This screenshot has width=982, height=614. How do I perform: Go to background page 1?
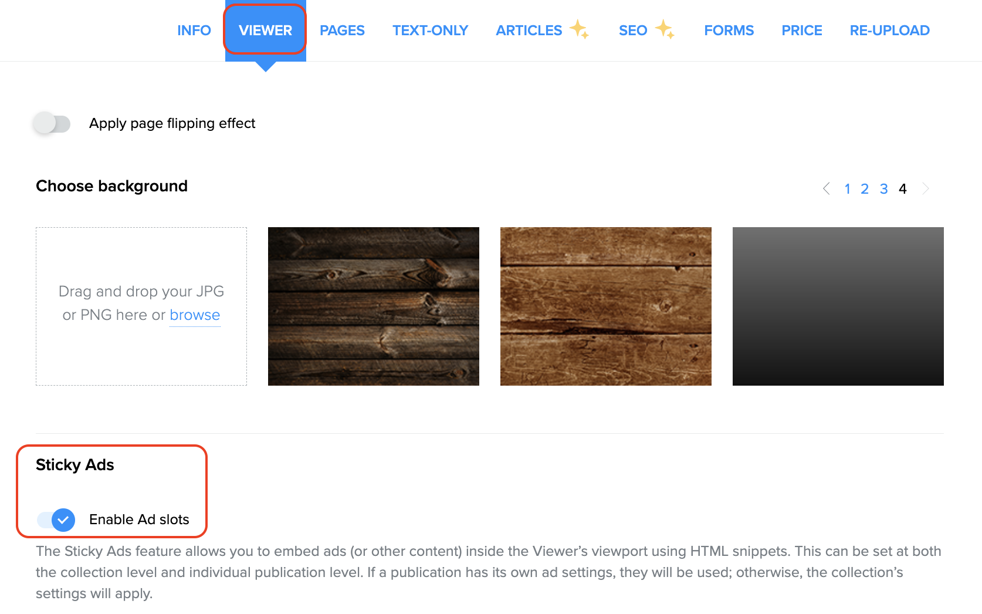click(x=847, y=189)
